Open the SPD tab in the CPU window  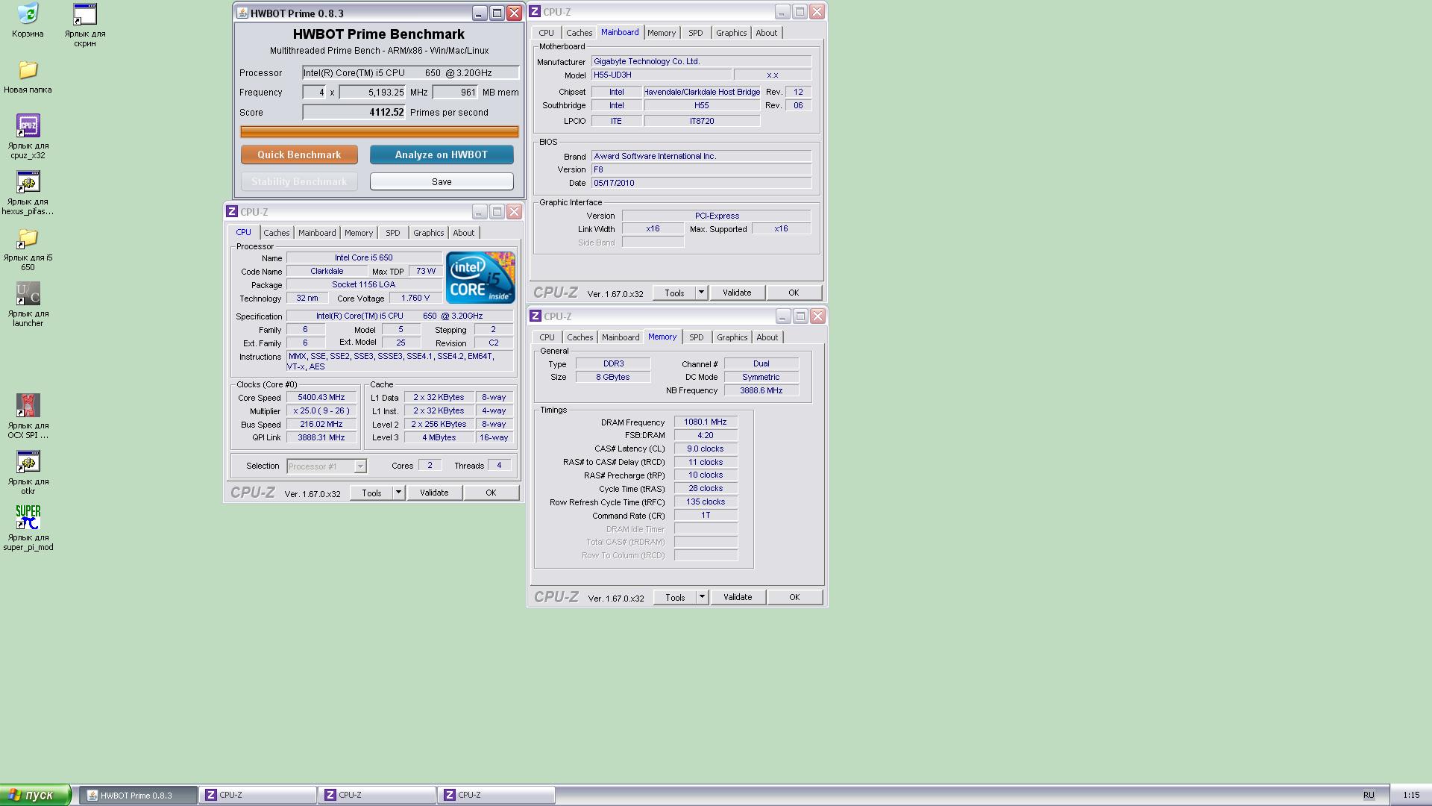pos(393,233)
